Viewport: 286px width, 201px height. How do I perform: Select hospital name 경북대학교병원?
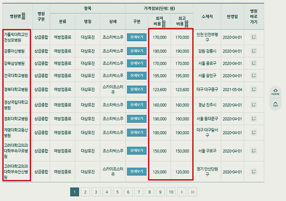(16, 89)
